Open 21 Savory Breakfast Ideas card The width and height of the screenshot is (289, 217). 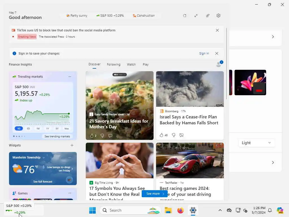click(119, 106)
